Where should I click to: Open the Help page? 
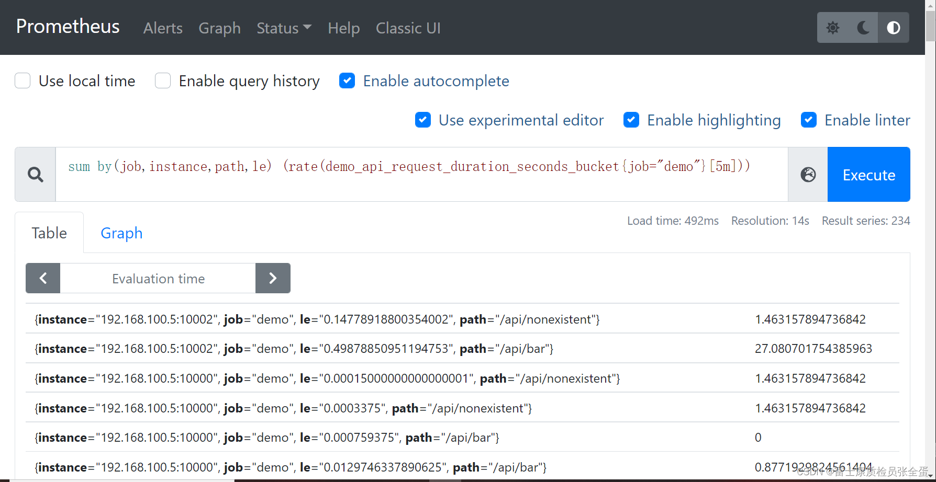[343, 28]
